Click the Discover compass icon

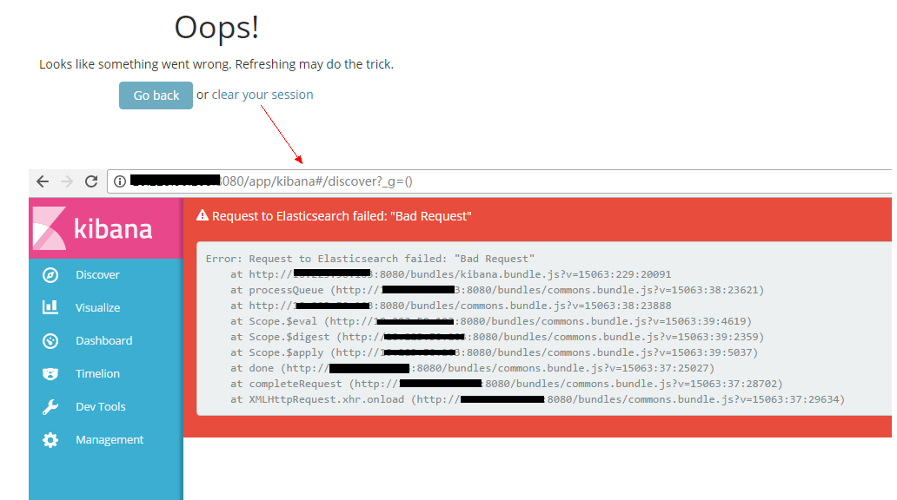tap(50, 275)
